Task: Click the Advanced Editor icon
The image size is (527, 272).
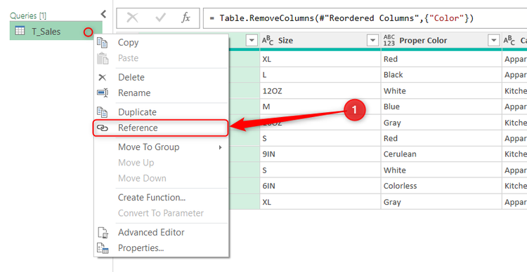Action: click(102, 233)
